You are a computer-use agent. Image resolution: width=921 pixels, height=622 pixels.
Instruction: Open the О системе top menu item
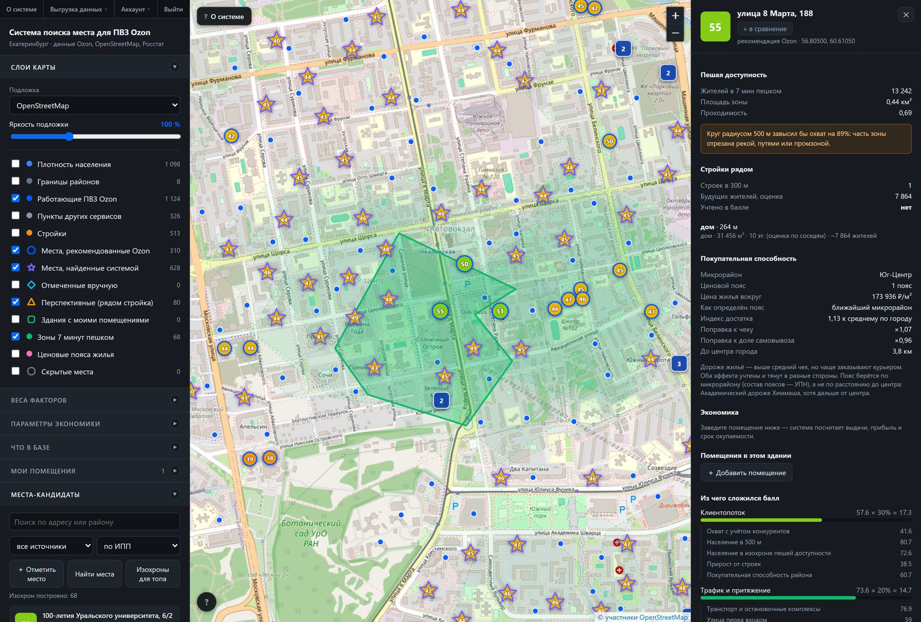click(x=21, y=9)
